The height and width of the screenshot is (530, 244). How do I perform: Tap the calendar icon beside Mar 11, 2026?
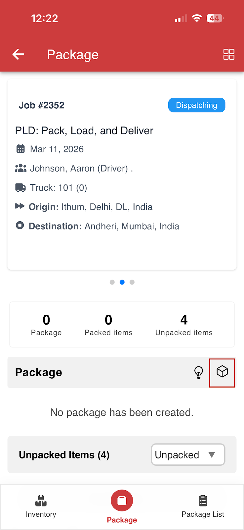(20, 149)
